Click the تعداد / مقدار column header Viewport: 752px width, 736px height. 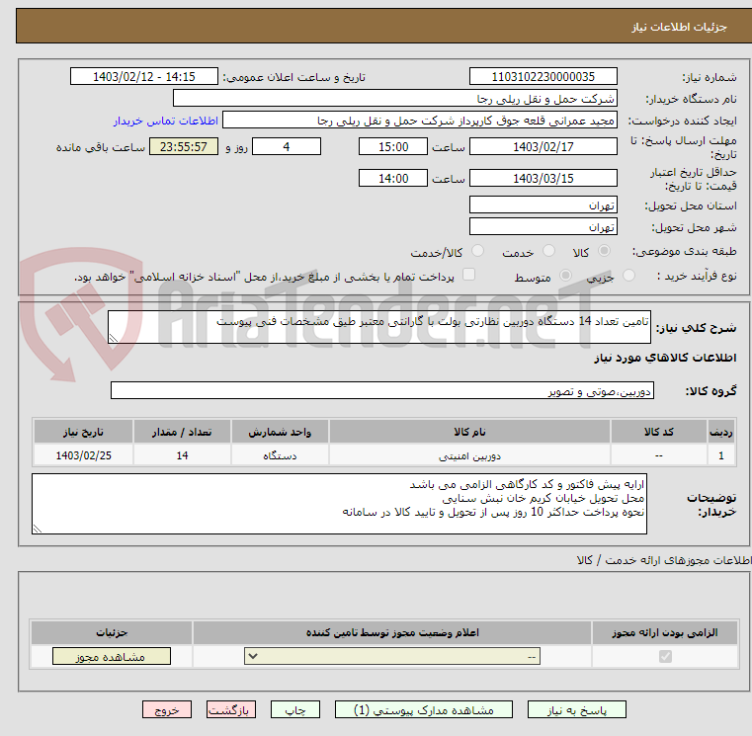pyautogui.click(x=182, y=432)
